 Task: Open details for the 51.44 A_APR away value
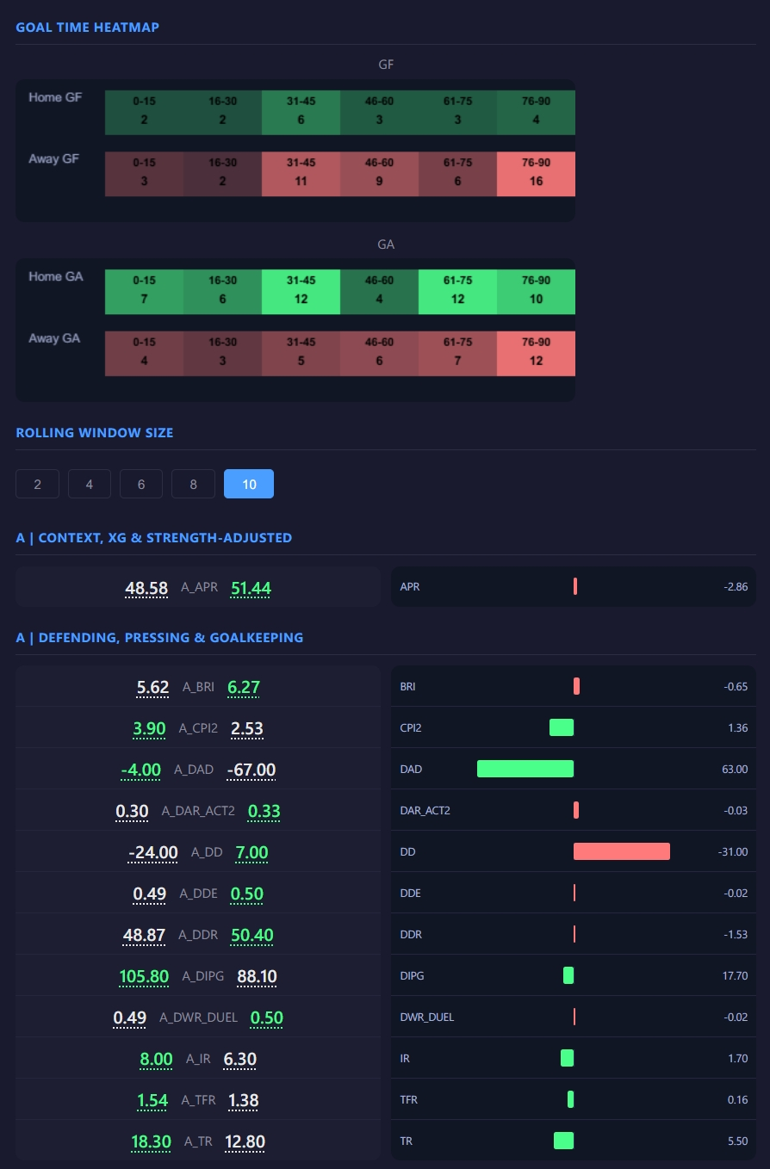pyautogui.click(x=250, y=587)
